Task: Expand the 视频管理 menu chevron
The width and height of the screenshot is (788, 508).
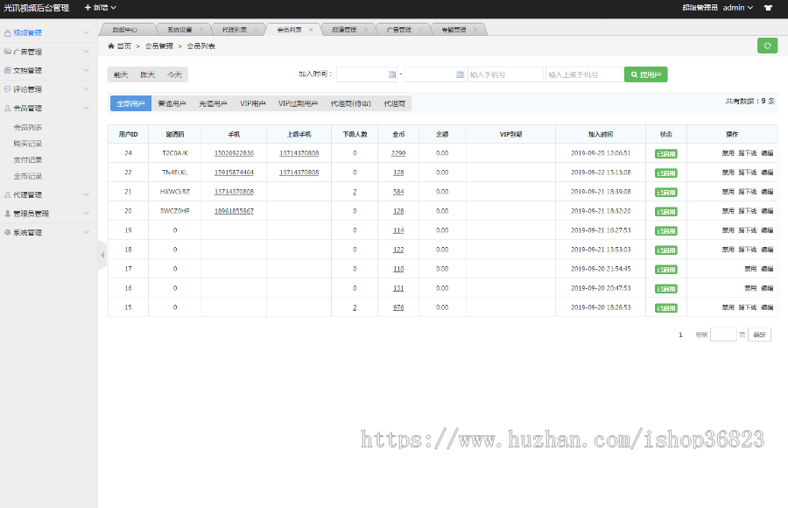Action: (x=87, y=32)
